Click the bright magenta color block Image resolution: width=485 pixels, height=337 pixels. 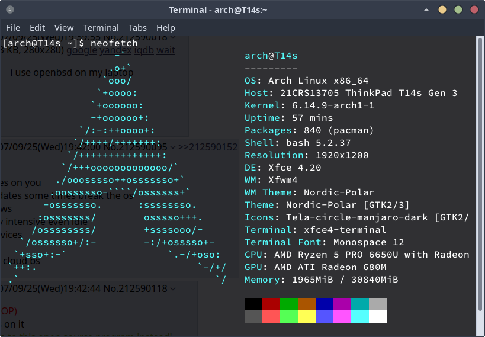point(342,316)
